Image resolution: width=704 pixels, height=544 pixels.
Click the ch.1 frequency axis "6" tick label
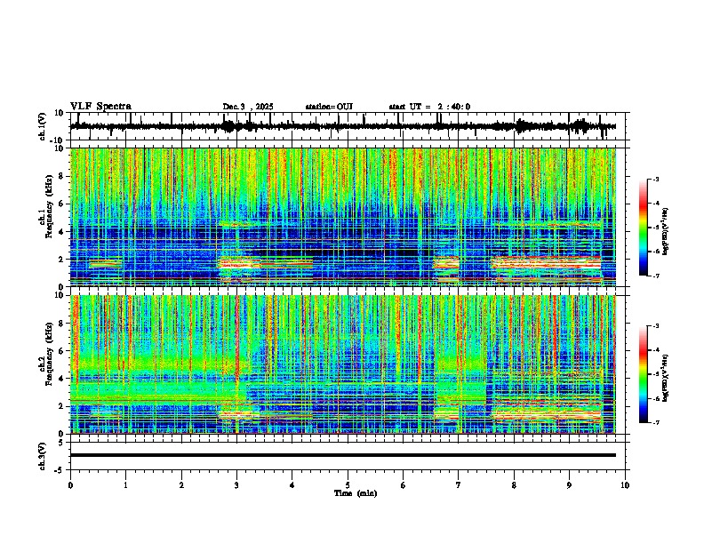tap(62, 204)
